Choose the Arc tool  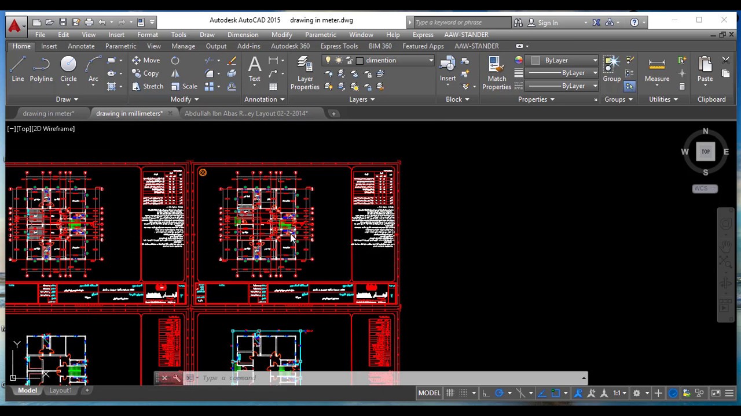pos(93,70)
